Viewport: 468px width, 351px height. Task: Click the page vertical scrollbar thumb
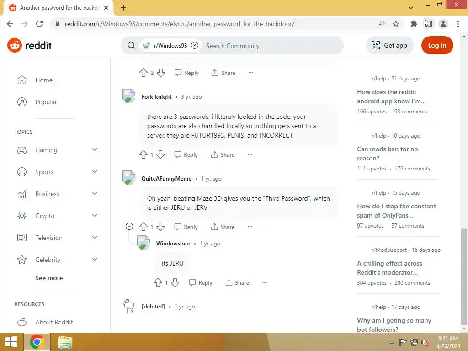(464, 277)
